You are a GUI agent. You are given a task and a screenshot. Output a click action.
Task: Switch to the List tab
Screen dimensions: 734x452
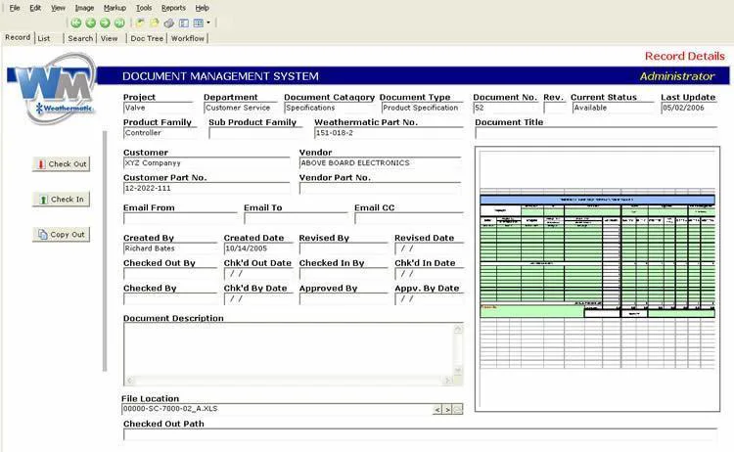(x=44, y=38)
